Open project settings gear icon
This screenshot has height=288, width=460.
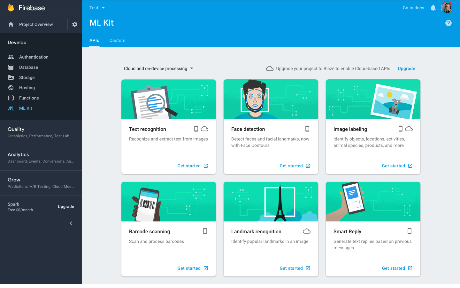75,24
